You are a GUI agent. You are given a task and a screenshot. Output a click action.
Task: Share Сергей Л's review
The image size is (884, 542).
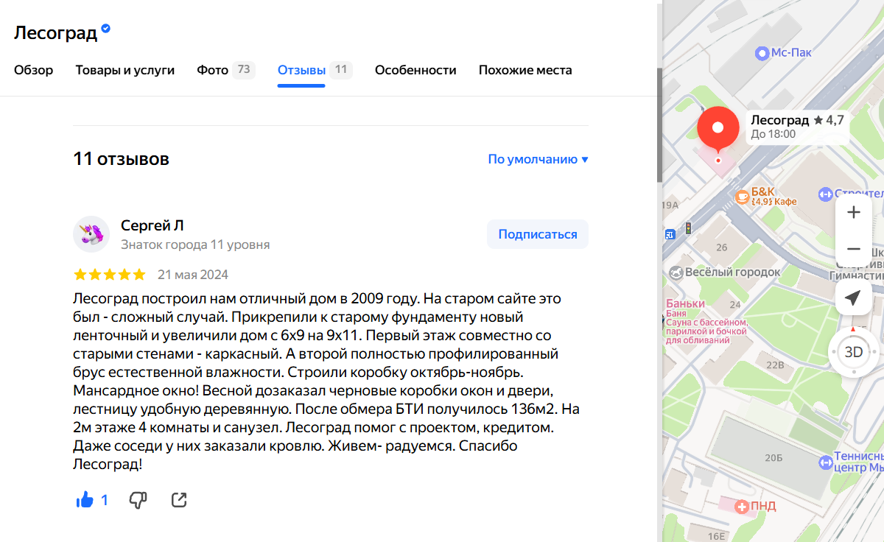coord(179,500)
